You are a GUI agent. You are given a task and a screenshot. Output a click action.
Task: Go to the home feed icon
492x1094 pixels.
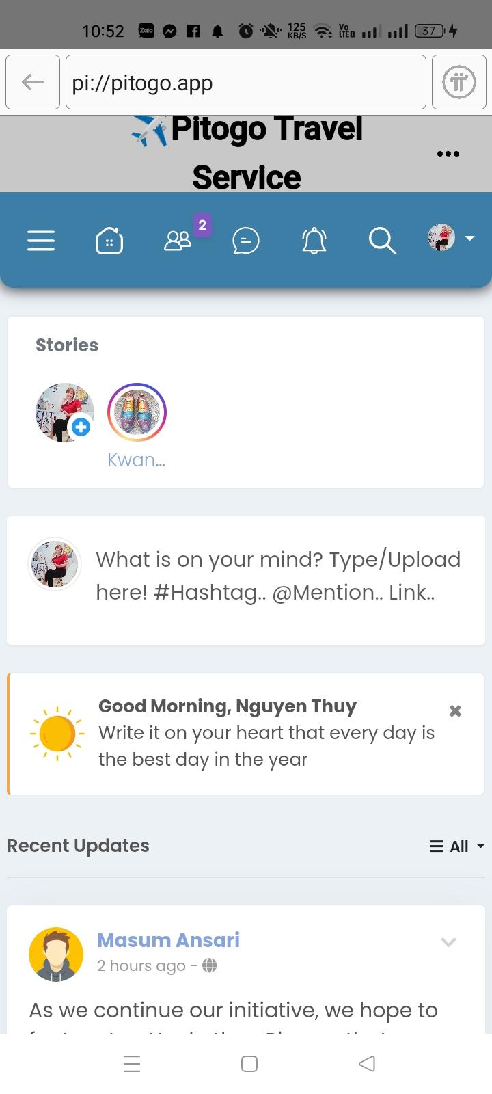(109, 241)
